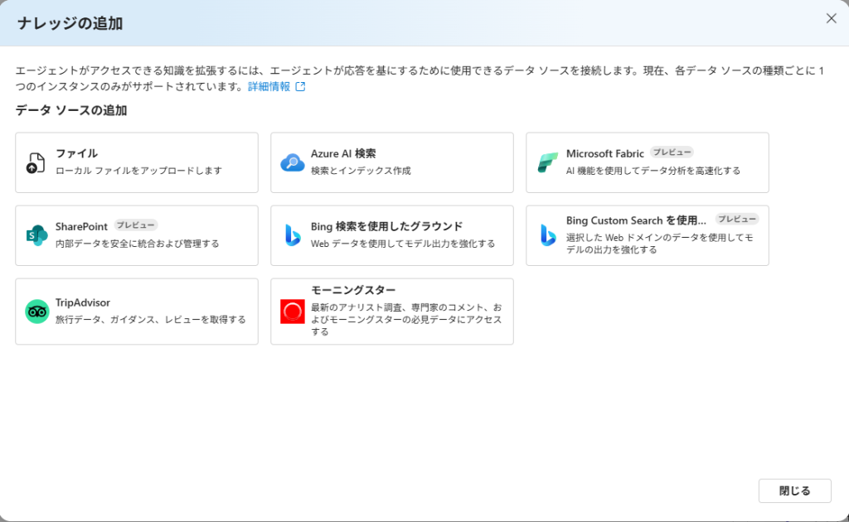Click the Bing Custom Search logo icon
This screenshot has height=522, width=849.
coord(547,235)
